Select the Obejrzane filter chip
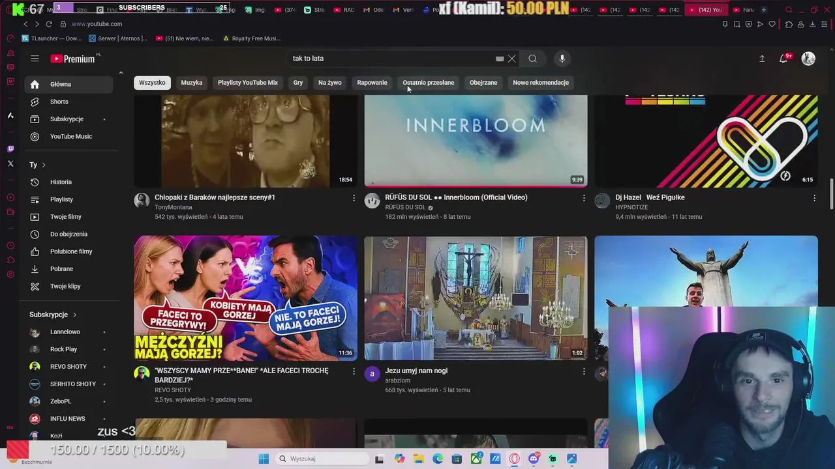835x469 pixels. tap(483, 83)
